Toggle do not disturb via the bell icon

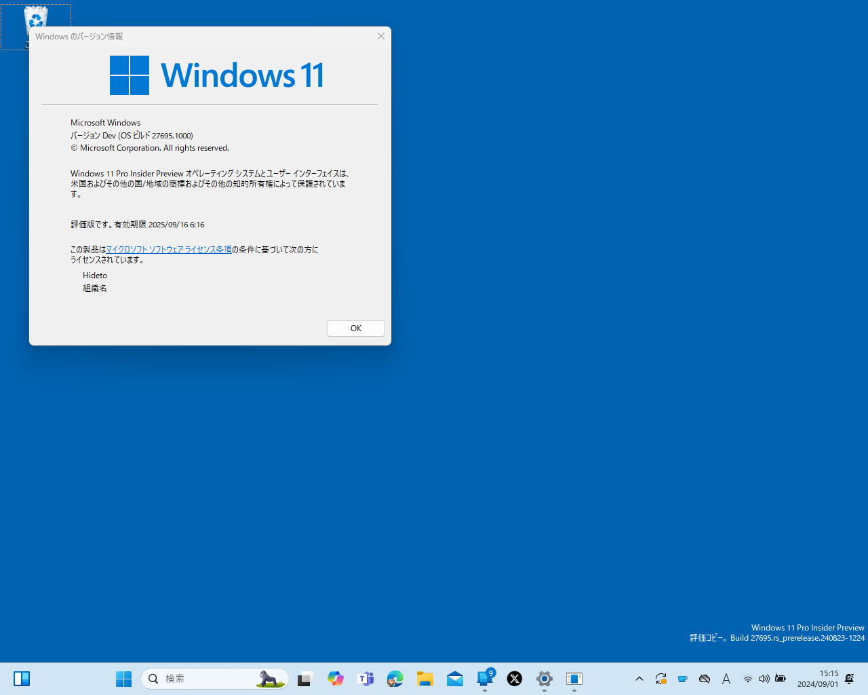tap(849, 679)
